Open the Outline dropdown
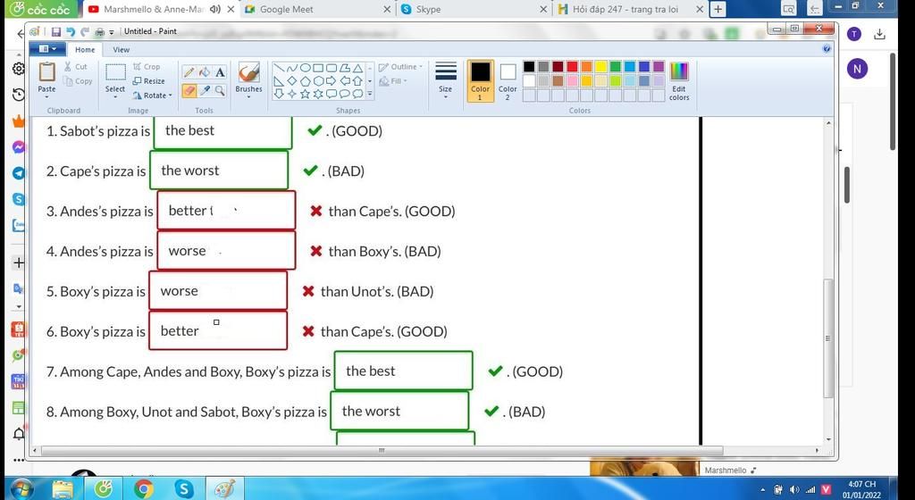This screenshot has width=915, height=500. pyautogui.click(x=401, y=67)
